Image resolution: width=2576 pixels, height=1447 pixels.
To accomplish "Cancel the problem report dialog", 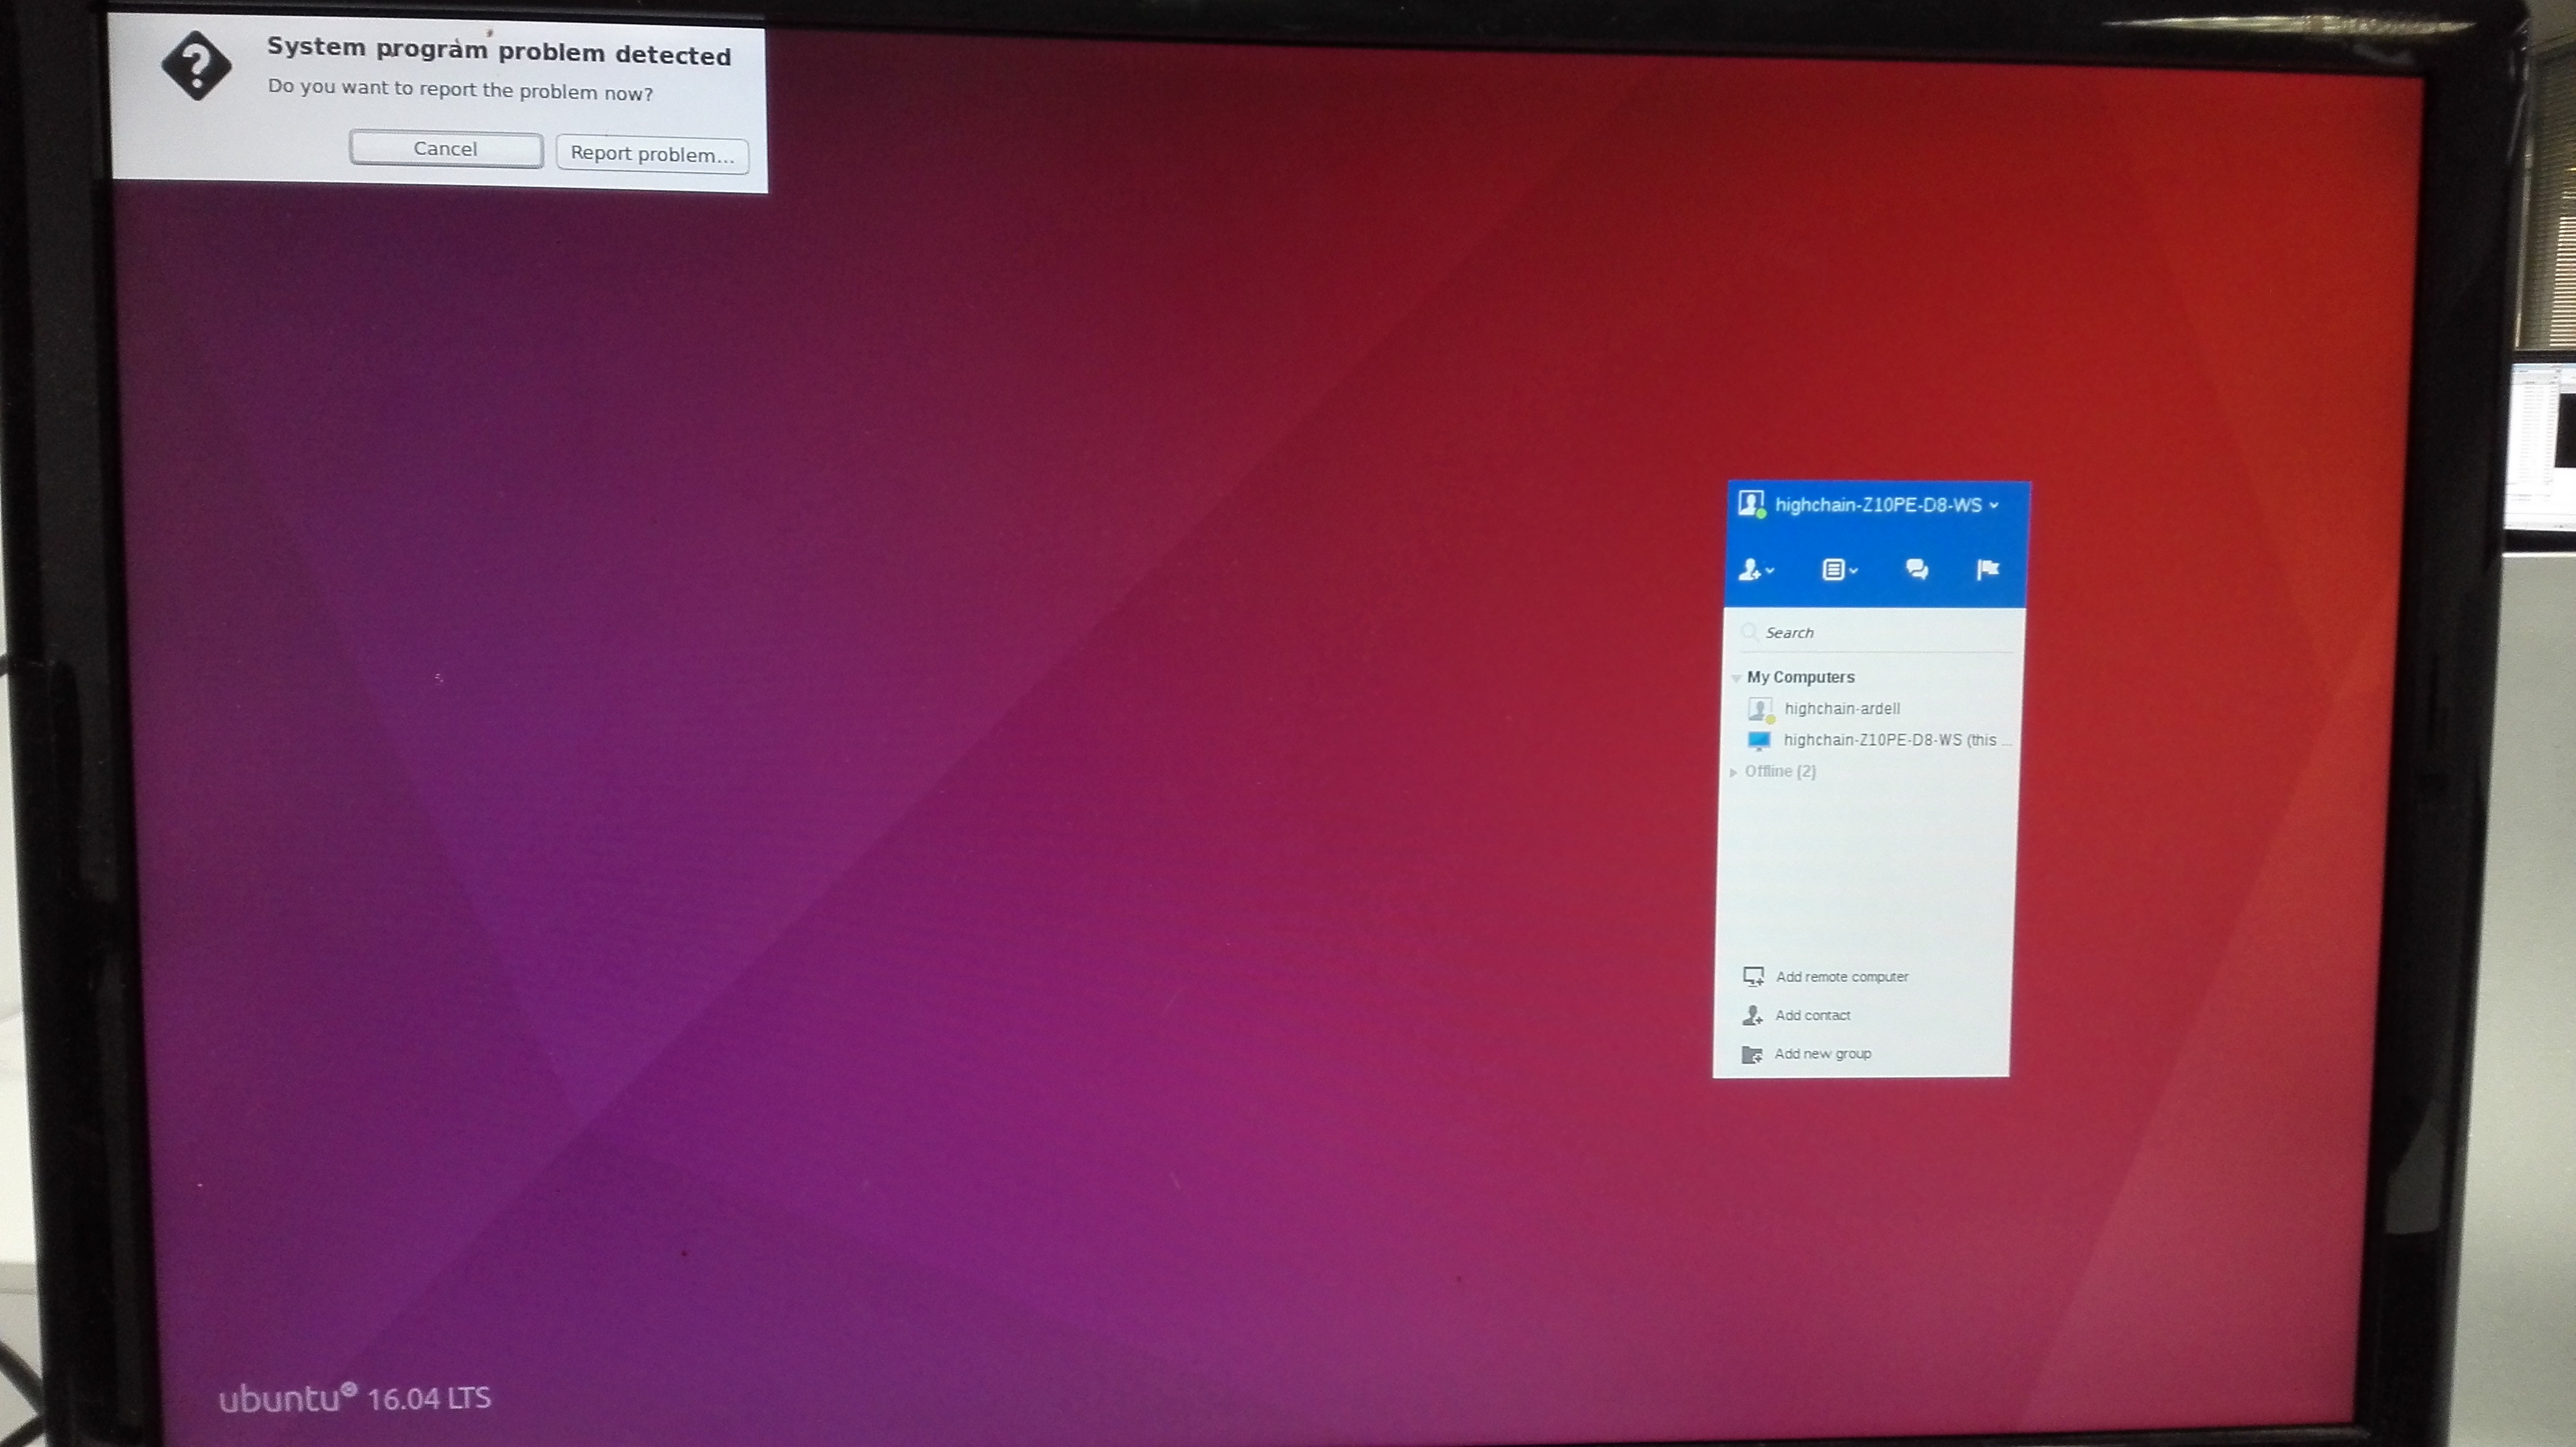I will pos(446,149).
